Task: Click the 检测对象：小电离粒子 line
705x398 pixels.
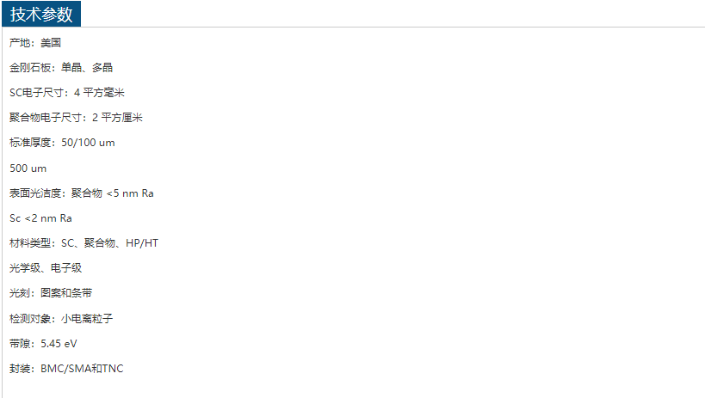Action: [x=61, y=319]
